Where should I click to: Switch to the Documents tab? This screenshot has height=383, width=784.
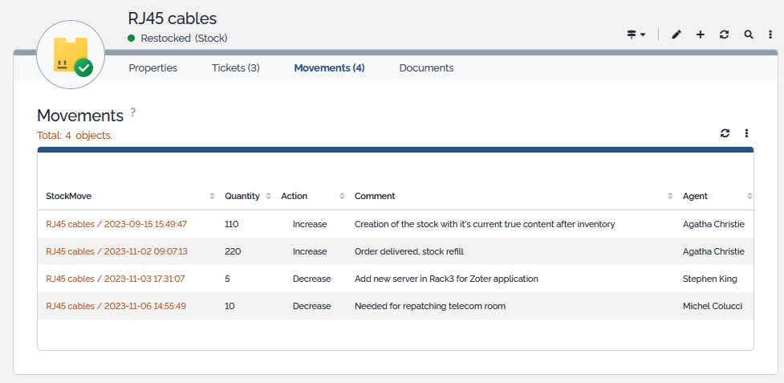coord(426,68)
